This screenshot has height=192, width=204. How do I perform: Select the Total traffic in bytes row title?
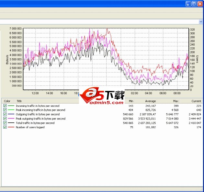35,123
